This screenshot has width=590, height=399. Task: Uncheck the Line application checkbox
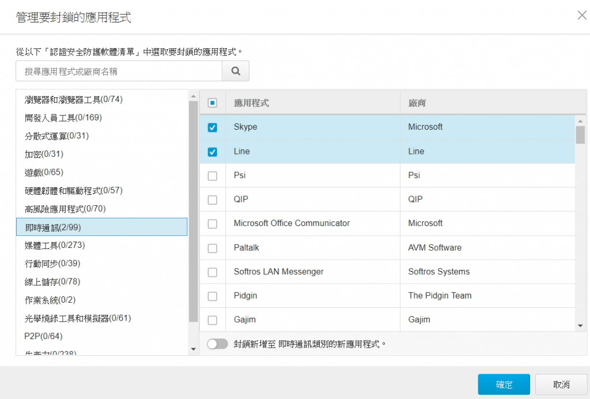[x=212, y=152]
